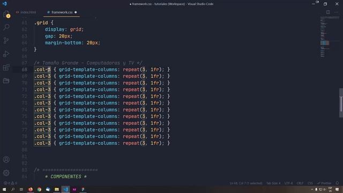The height and width of the screenshot is (193, 343).
Task: Open the Manage gear icon
Action: tap(6, 173)
